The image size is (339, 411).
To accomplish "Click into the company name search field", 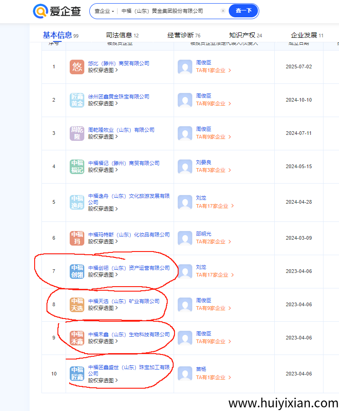I will point(169,11).
